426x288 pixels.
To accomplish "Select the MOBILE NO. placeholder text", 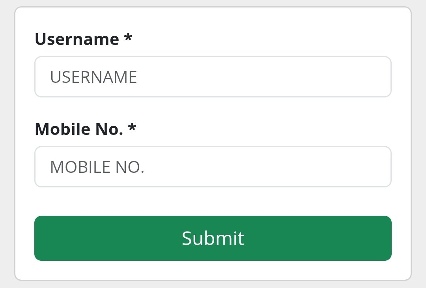I will click(x=97, y=167).
